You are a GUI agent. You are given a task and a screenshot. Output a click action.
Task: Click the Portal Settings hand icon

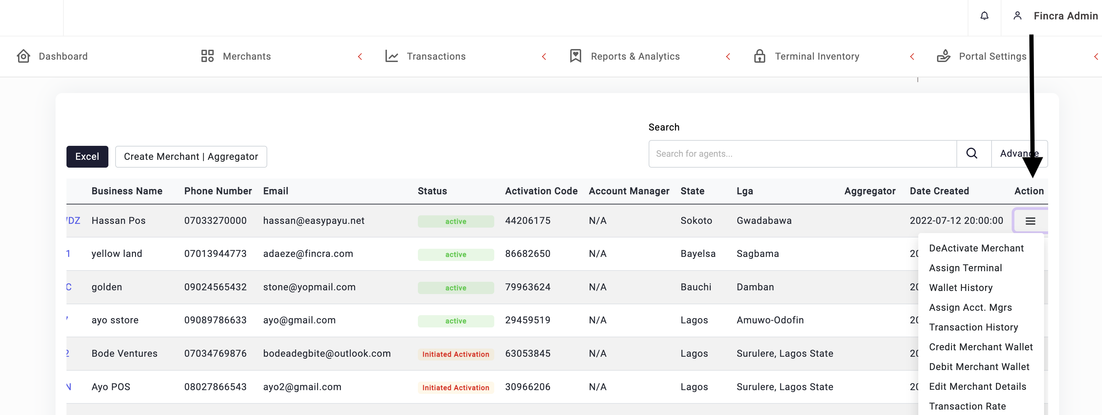coord(943,56)
